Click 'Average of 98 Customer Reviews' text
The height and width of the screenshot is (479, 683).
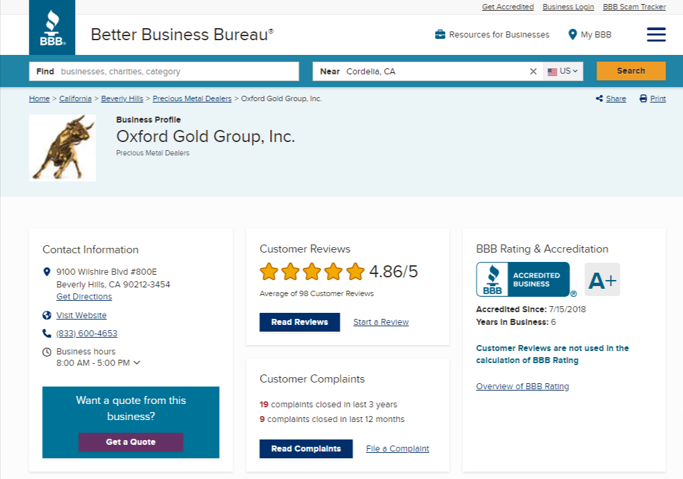316,293
